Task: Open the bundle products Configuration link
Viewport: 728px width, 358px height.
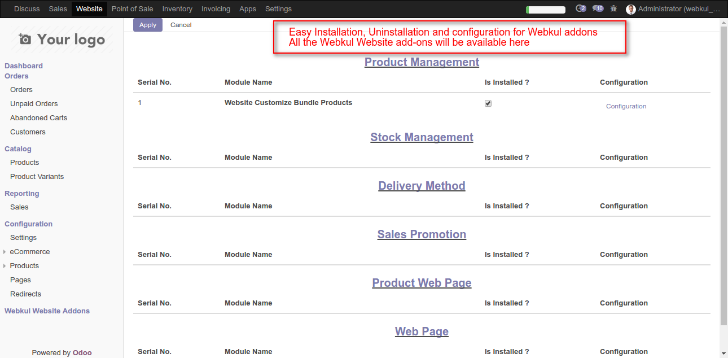Action: 626,106
